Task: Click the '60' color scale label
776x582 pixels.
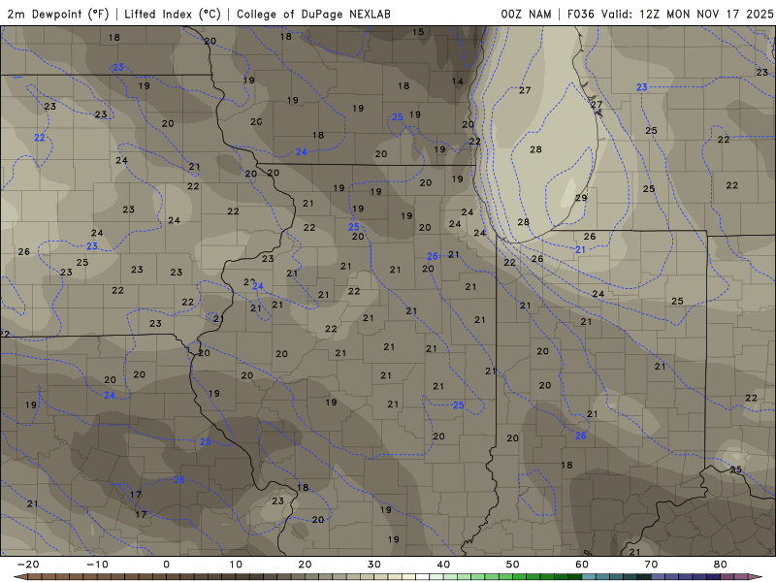Action: click(582, 565)
